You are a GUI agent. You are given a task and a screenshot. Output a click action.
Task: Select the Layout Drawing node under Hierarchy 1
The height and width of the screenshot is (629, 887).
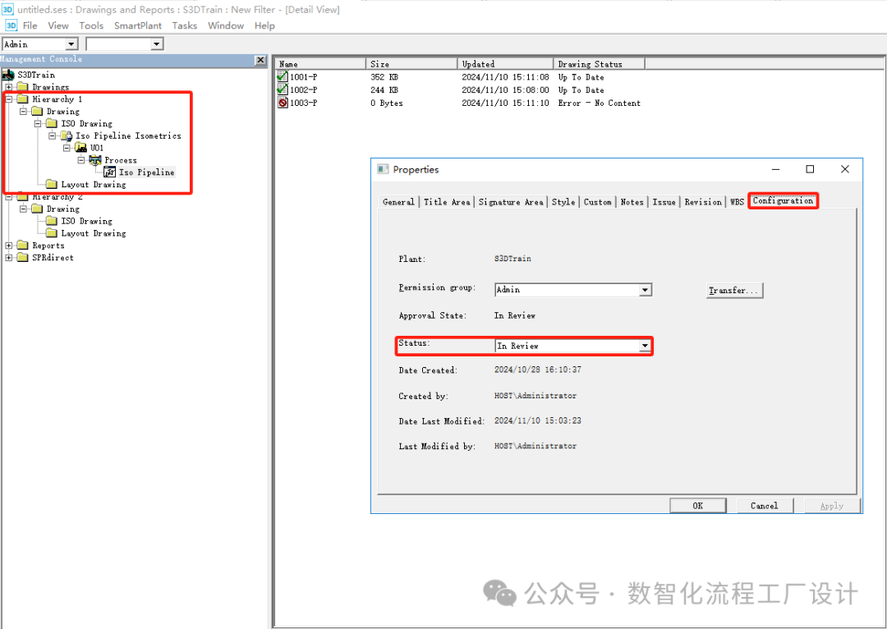click(94, 185)
